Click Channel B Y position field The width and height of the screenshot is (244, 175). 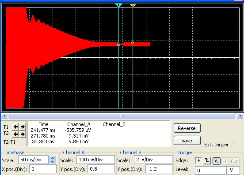(x=159, y=169)
